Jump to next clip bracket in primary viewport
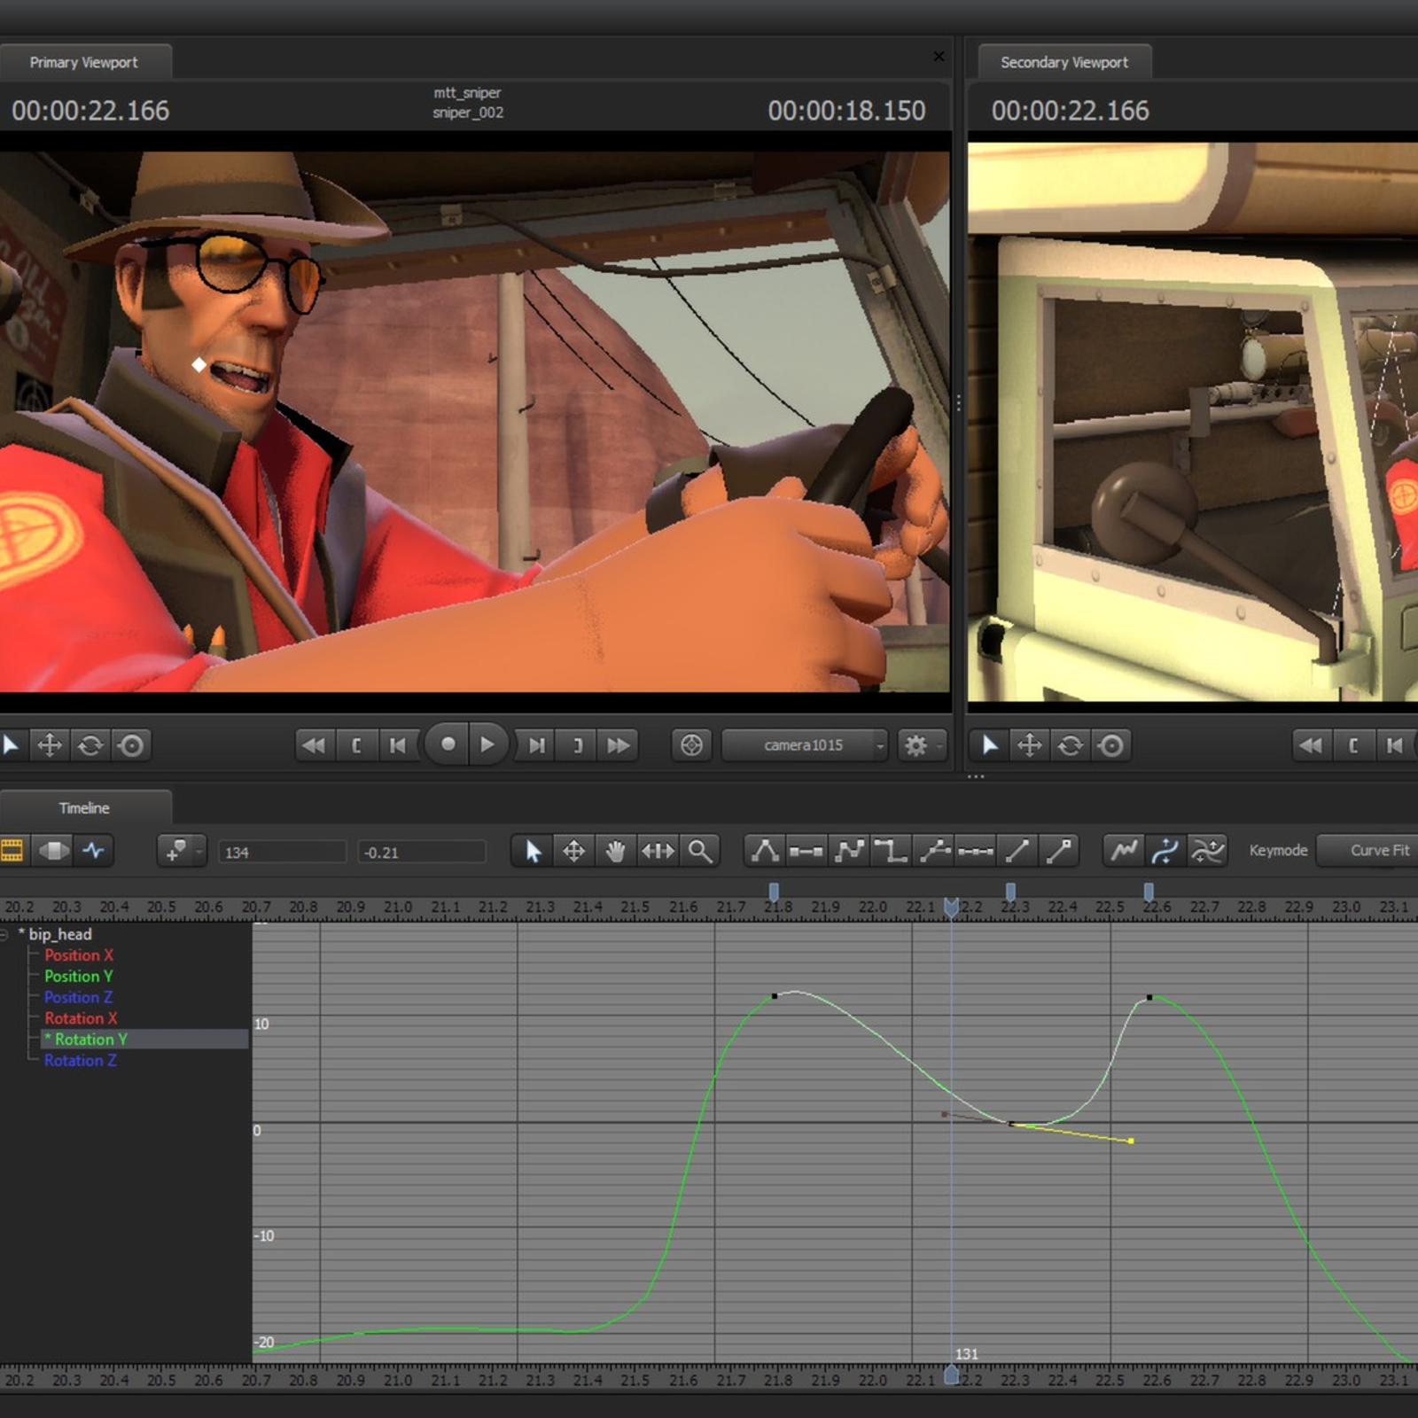The height and width of the screenshot is (1418, 1418). coord(578,745)
